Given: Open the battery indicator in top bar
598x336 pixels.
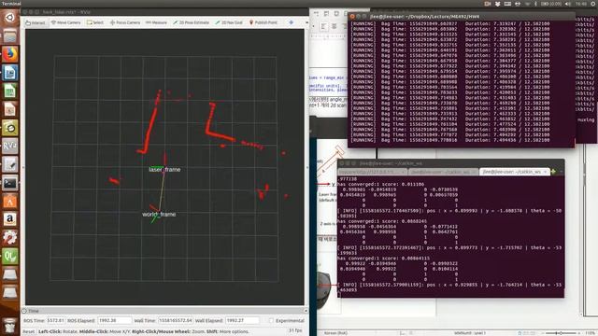Looking at the screenshot, I should click(551, 4).
